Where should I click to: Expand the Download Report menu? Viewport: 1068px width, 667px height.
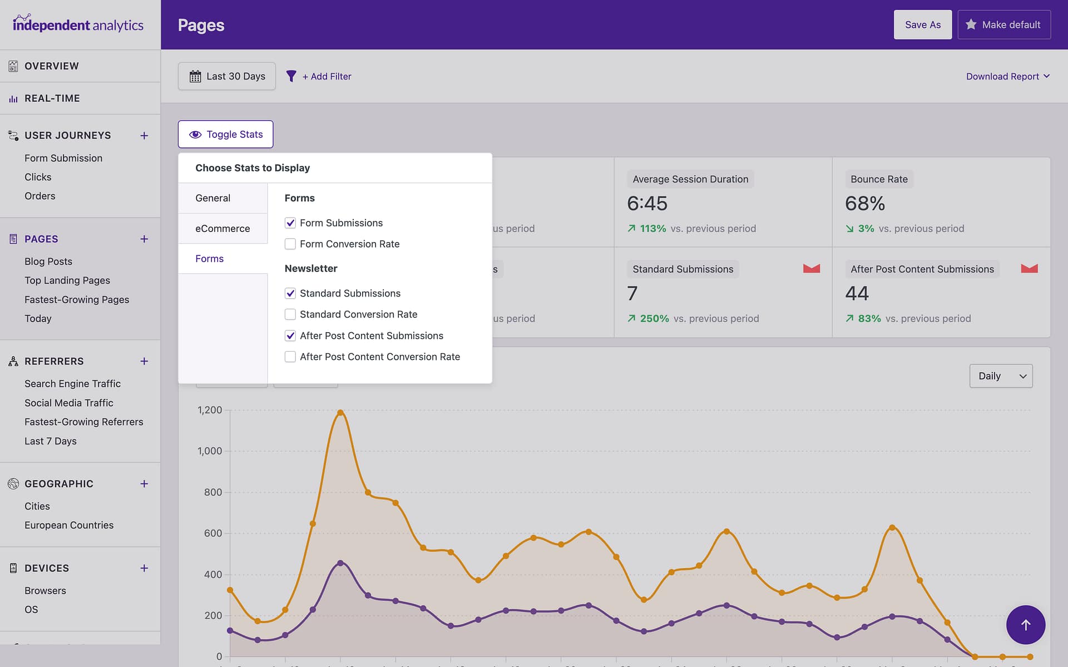[x=1007, y=76]
